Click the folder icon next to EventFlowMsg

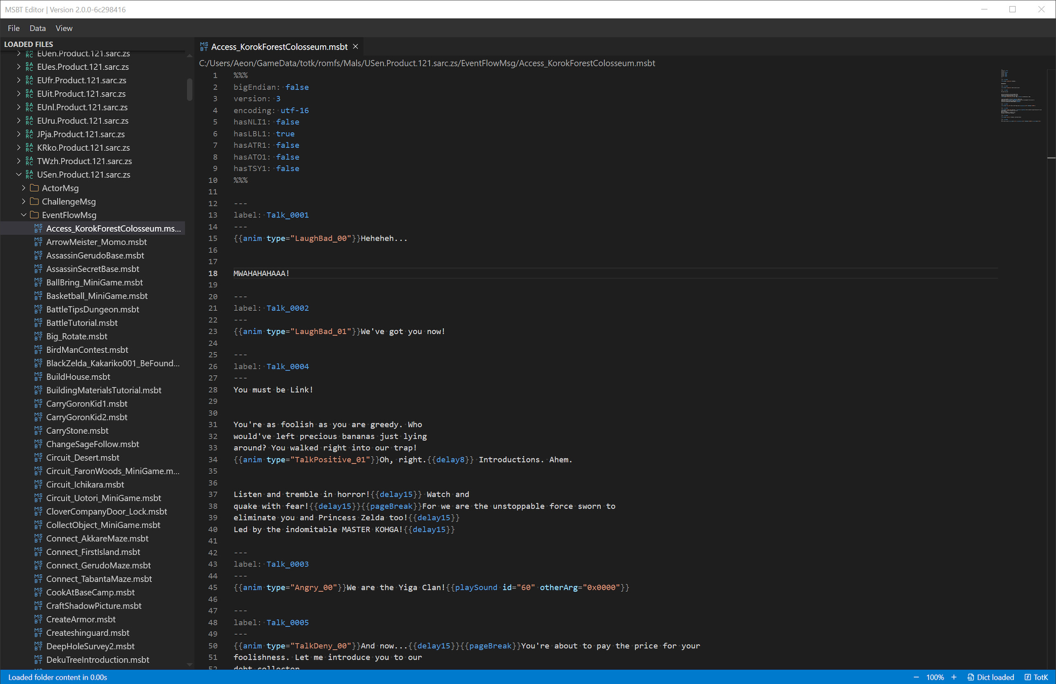click(x=35, y=215)
